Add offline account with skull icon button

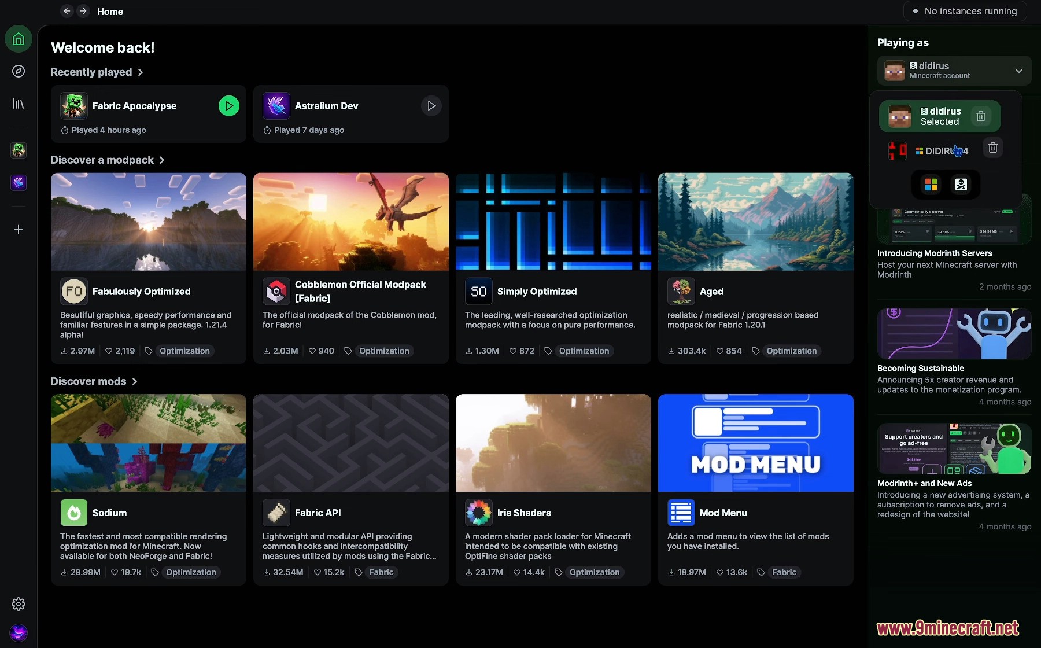click(x=961, y=185)
